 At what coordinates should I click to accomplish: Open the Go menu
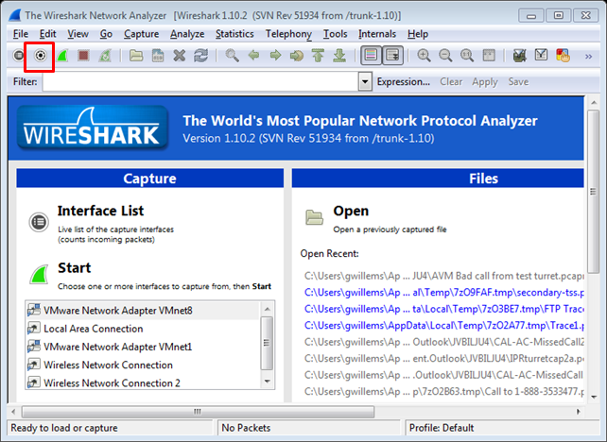pyautogui.click(x=106, y=34)
